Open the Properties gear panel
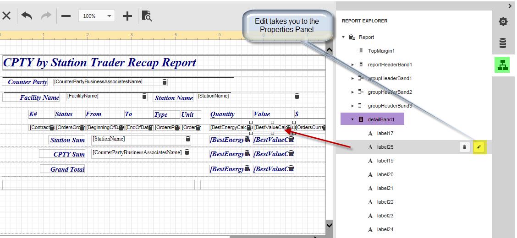Viewport: 517px width, 238px height. click(x=503, y=22)
